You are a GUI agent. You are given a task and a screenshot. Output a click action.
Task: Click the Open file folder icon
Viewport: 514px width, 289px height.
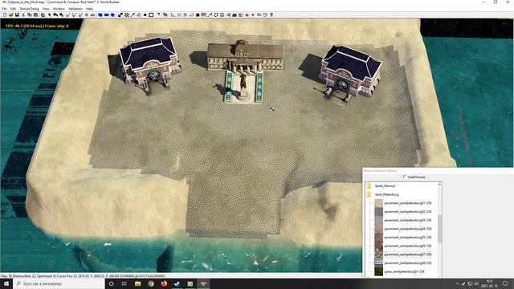[x=10, y=14]
